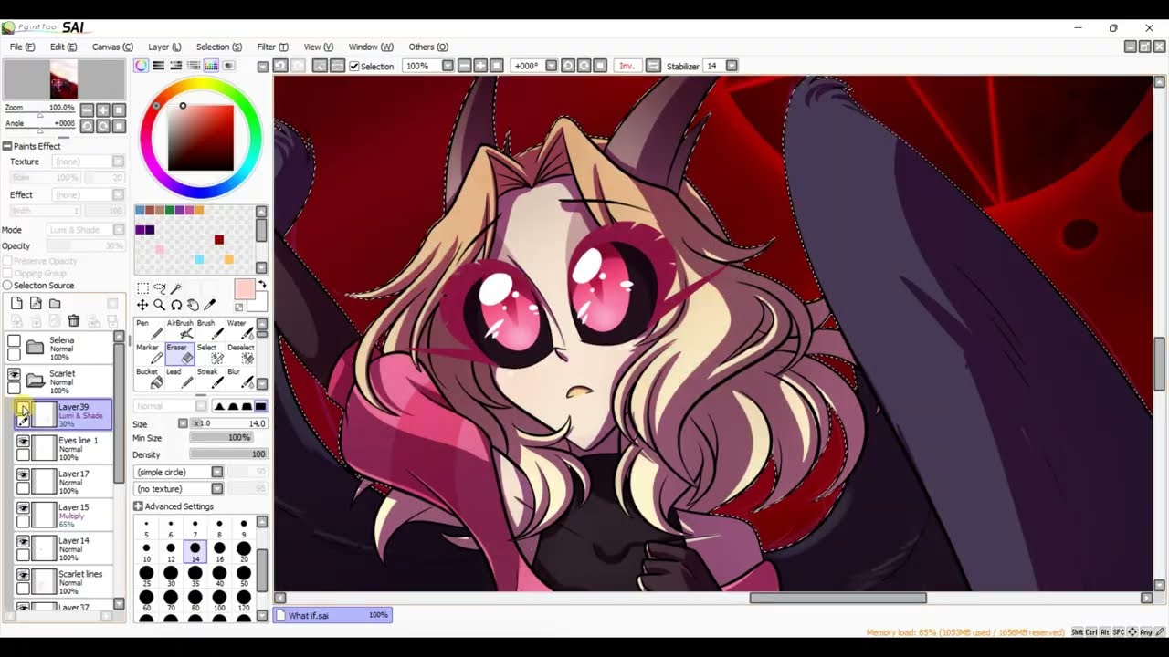Pick the dark red swatch

click(219, 240)
